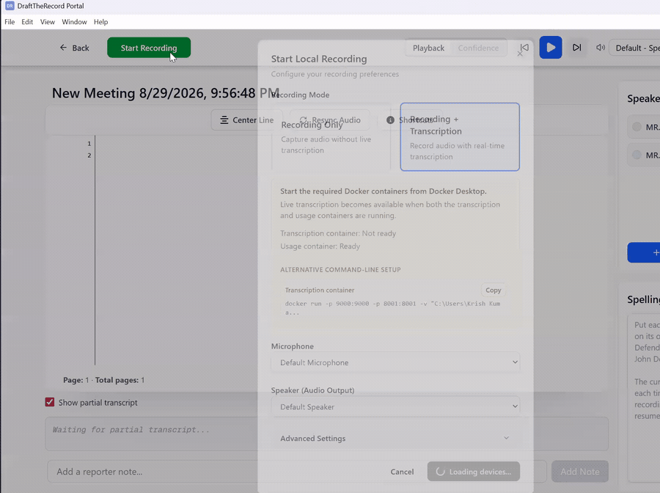Click the green Start Recording button

[x=149, y=48]
